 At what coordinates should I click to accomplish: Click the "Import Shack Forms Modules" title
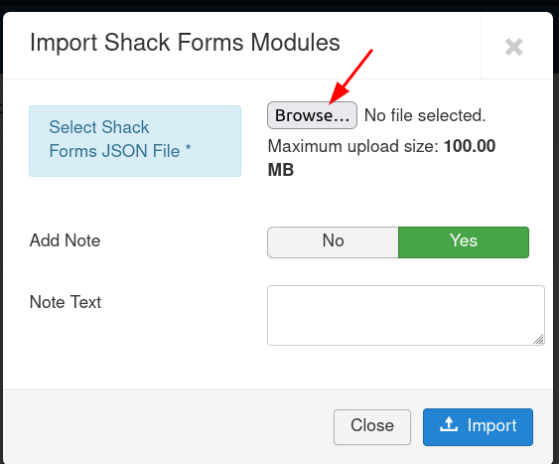click(x=185, y=43)
